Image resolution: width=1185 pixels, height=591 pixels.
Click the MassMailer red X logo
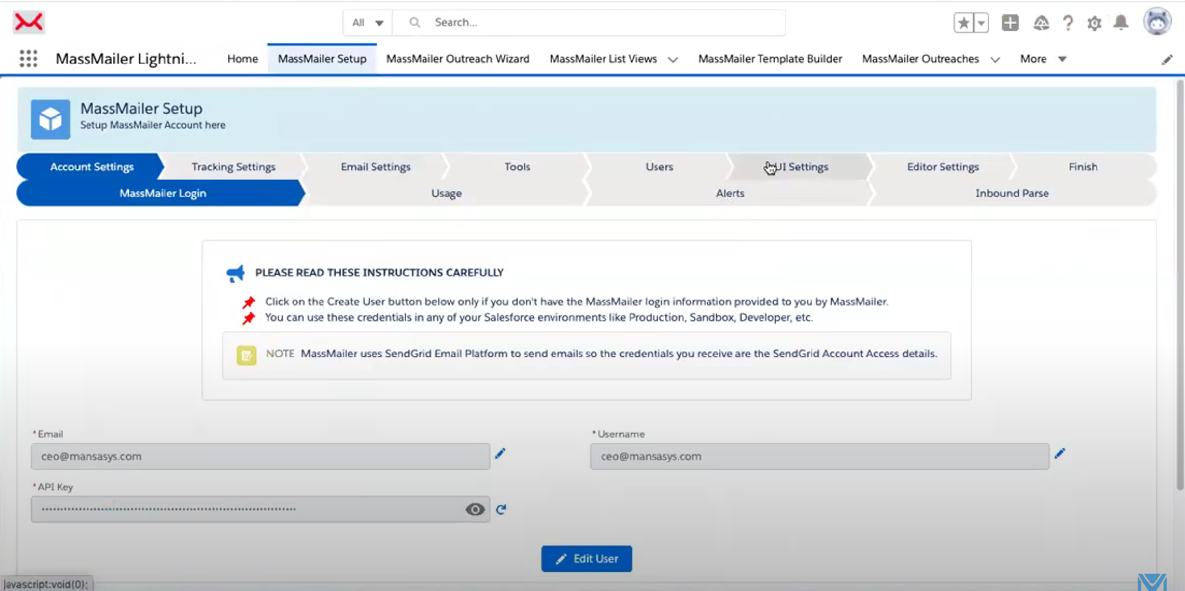[28, 22]
